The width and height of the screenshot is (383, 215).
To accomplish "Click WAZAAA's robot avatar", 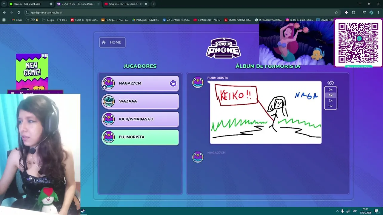I will pos(109,101).
